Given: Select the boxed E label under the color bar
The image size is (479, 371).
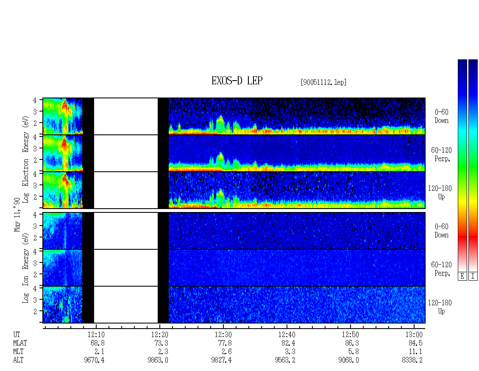Looking at the screenshot, I should (462, 276).
